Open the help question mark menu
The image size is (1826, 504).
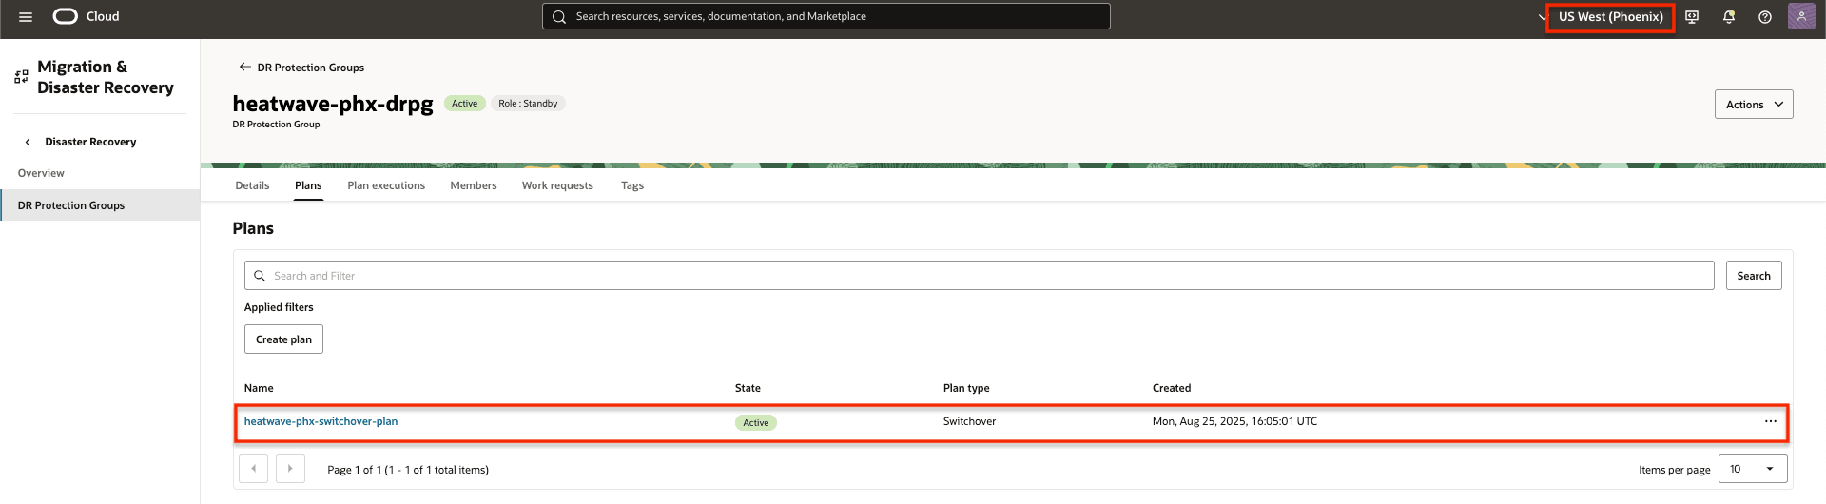(x=1765, y=17)
